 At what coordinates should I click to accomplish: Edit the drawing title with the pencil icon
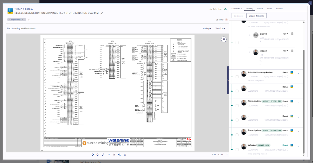click(102, 13)
